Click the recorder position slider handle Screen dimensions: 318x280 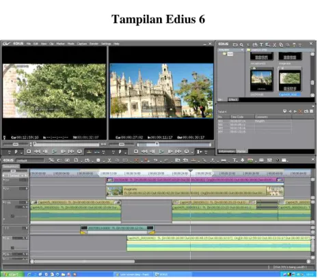click(157, 143)
